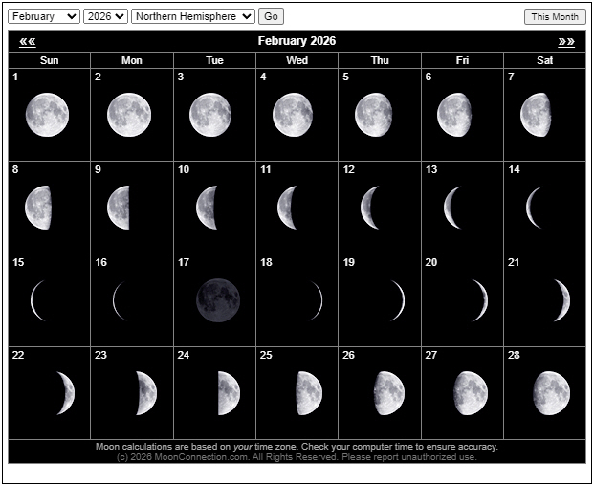594x485 pixels.
Task: Click the This Month button
Action: point(555,16)
